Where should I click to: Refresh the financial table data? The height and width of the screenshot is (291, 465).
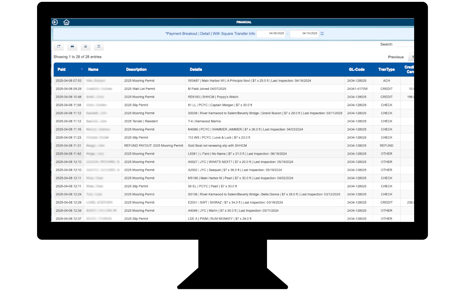click(58, 47)
